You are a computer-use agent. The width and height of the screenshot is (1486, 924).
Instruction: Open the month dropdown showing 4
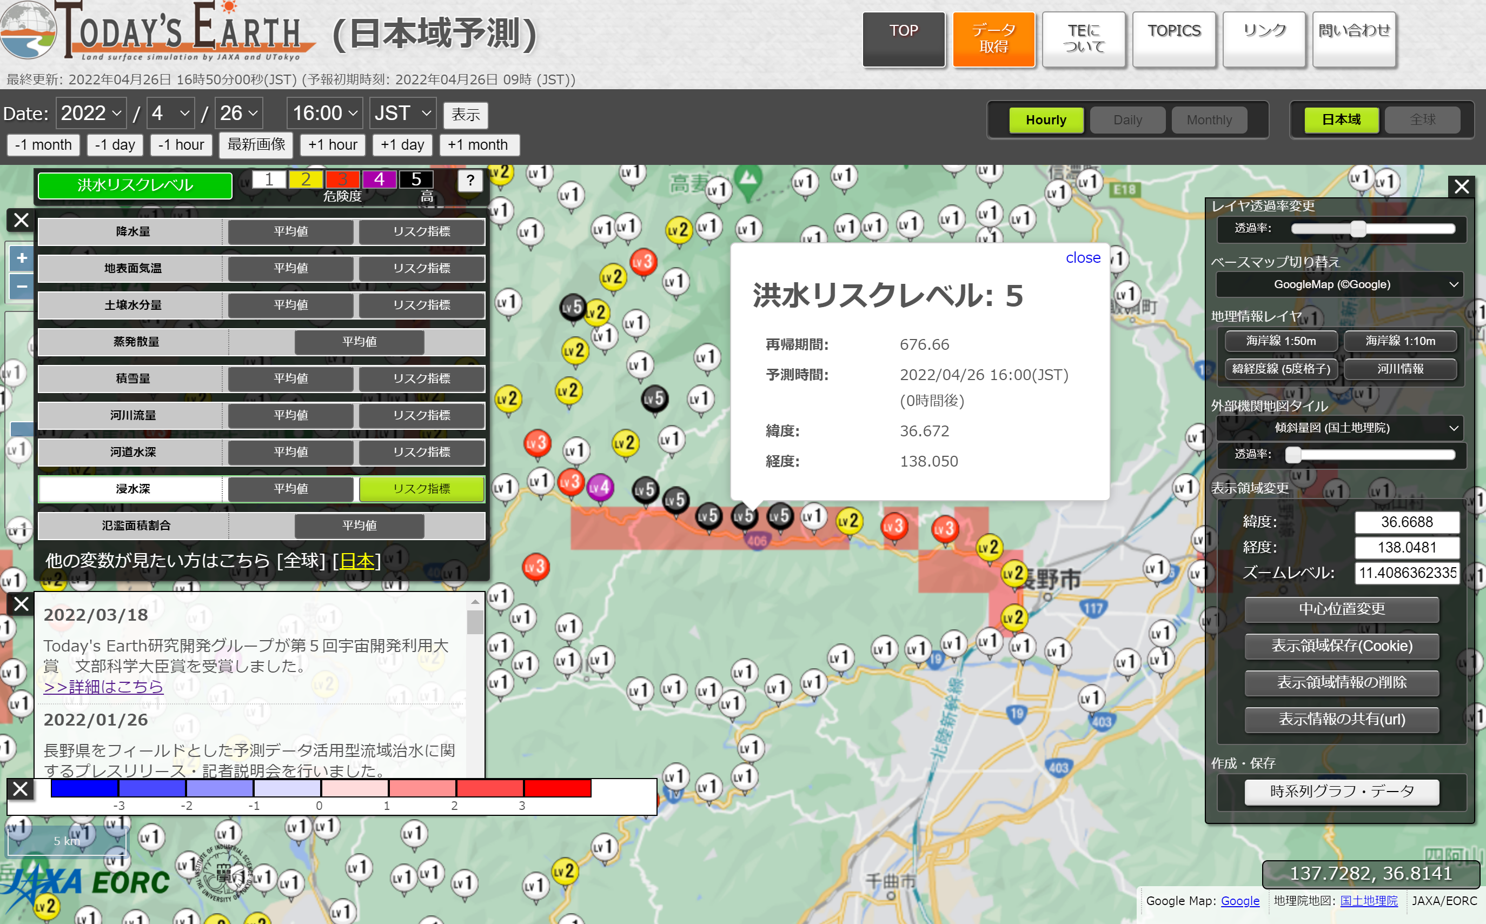pos(170,113)
